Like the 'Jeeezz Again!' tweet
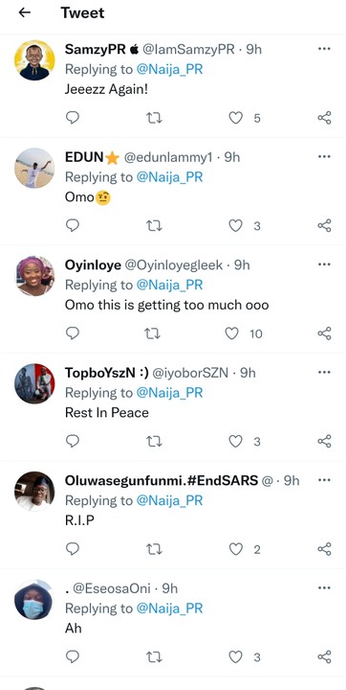Screen dimensions: 346x690 pos(236,118)
